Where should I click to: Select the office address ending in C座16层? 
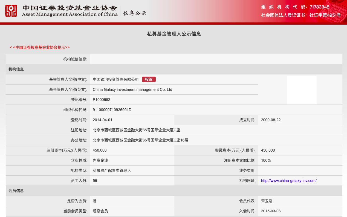pos(141,140)
